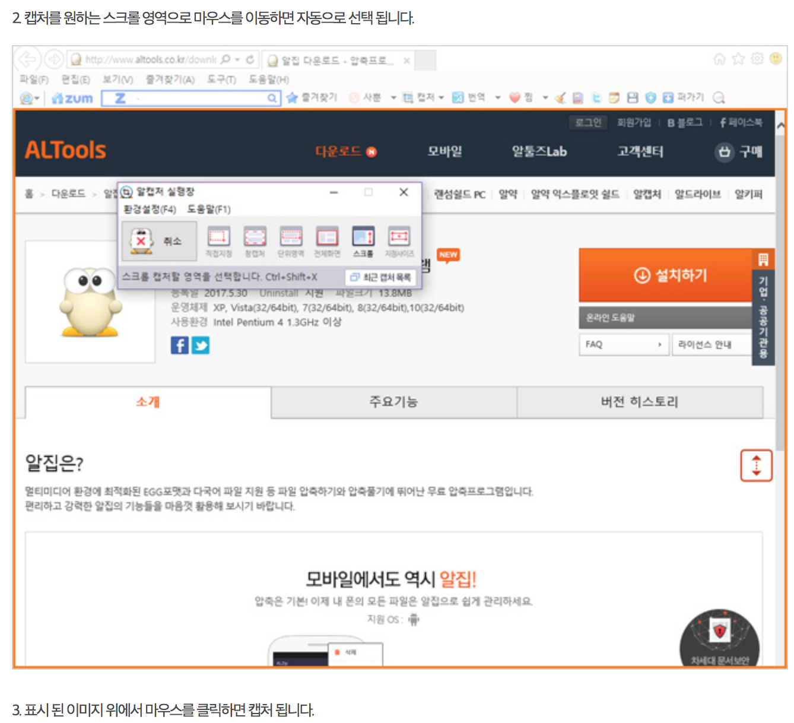The height and width of the screenshot is (723, 794).
Task: Click the zum toolbar logo
Action: [x=72, y=98]
